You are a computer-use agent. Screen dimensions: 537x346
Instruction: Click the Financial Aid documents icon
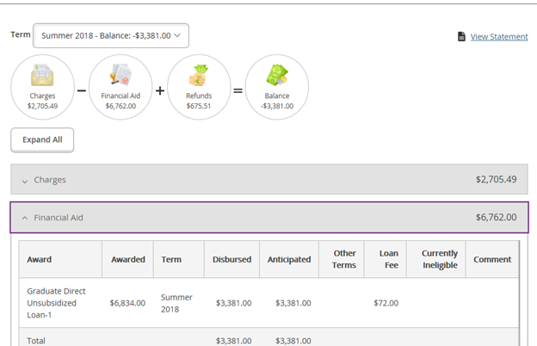pyautogui.click(x=120, y=74)
